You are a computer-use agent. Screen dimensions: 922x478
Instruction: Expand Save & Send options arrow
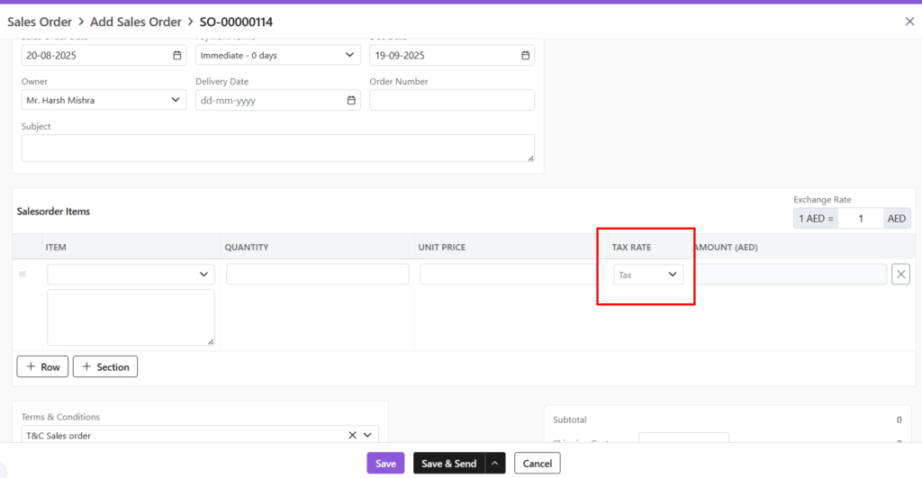tap(495, 464)
